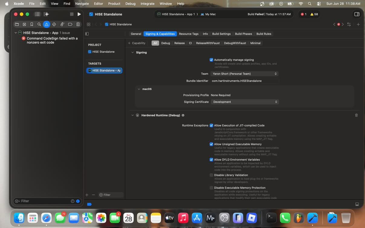Click the editor split arrows icon
The image size is (365, 228).
[x=349, y=24]
